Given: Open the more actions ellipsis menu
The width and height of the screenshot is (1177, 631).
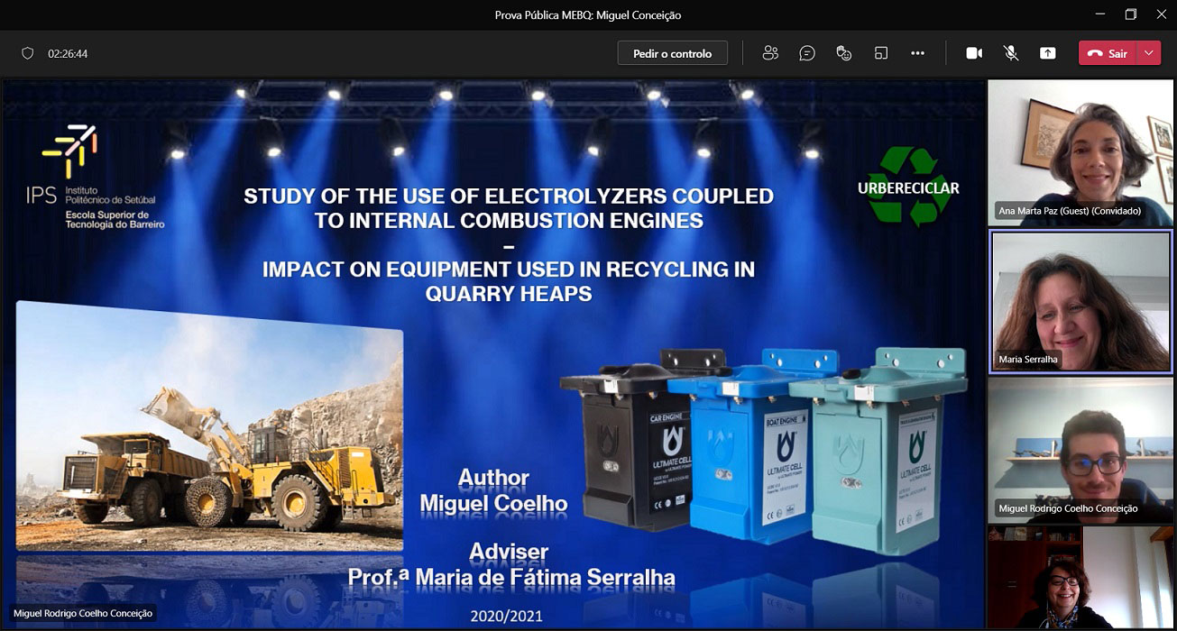Looking at the screenshot, I should [x=917, y=53].
